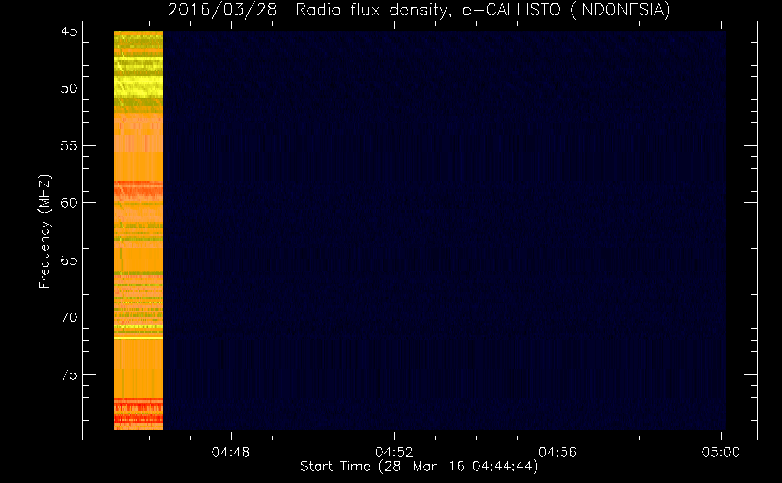The height and width of the screenshot is (483, 782).
Task: Click the 55 frequency tick label
Action: [69, 146]
